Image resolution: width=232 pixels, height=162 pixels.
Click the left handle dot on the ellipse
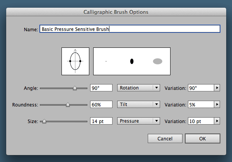point(70,61)
